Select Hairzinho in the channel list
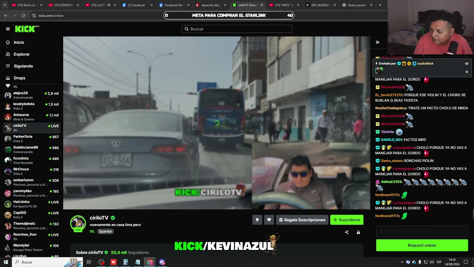 (31, 204)
